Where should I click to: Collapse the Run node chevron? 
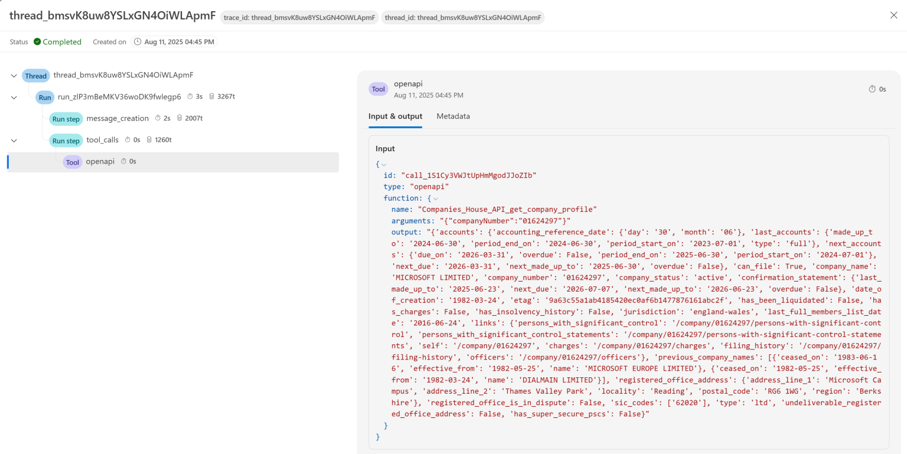[x=14, y=97]
